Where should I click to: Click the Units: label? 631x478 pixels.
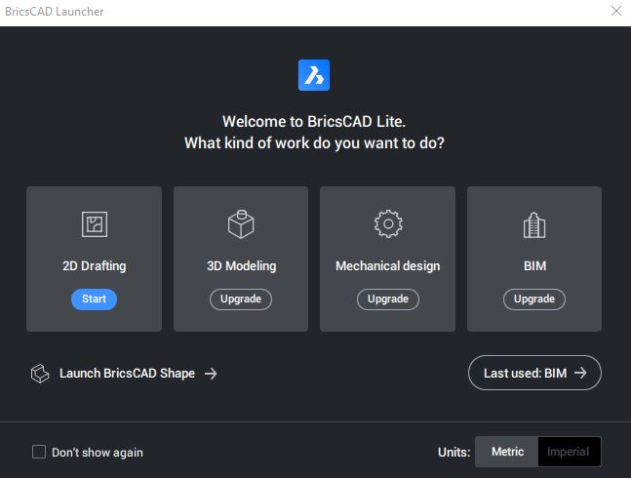454,453
